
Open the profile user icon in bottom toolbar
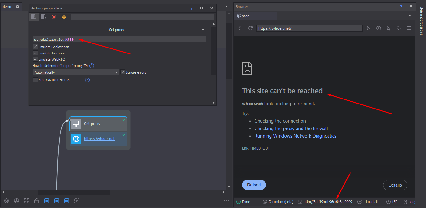[17, 201]
